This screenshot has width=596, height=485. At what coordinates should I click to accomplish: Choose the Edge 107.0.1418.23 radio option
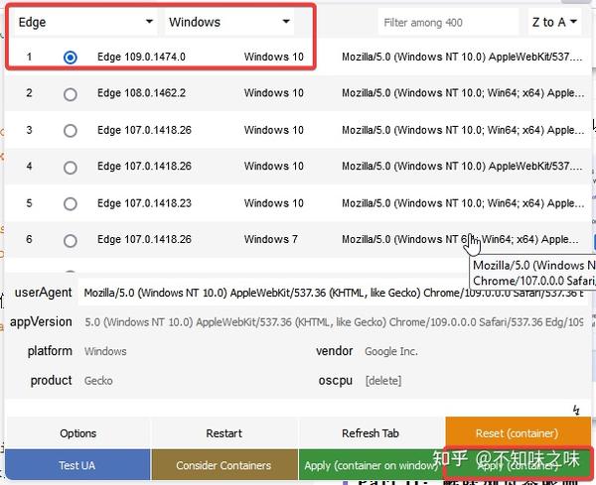[71, 203]
